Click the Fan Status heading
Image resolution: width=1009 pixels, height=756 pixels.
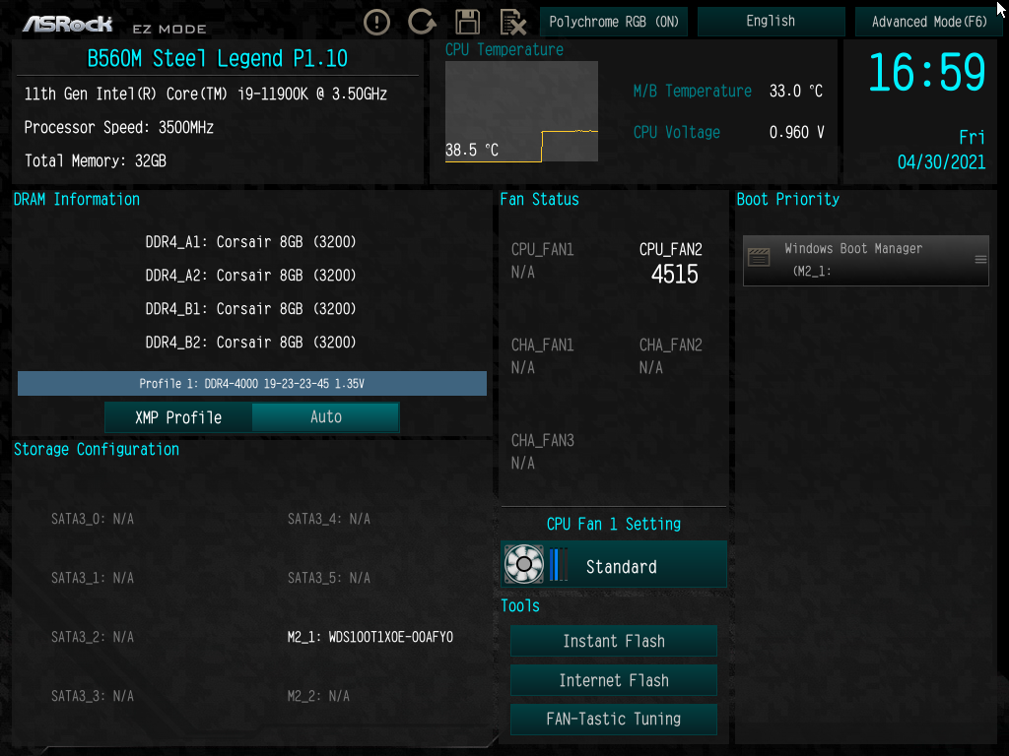click(539, 199)
